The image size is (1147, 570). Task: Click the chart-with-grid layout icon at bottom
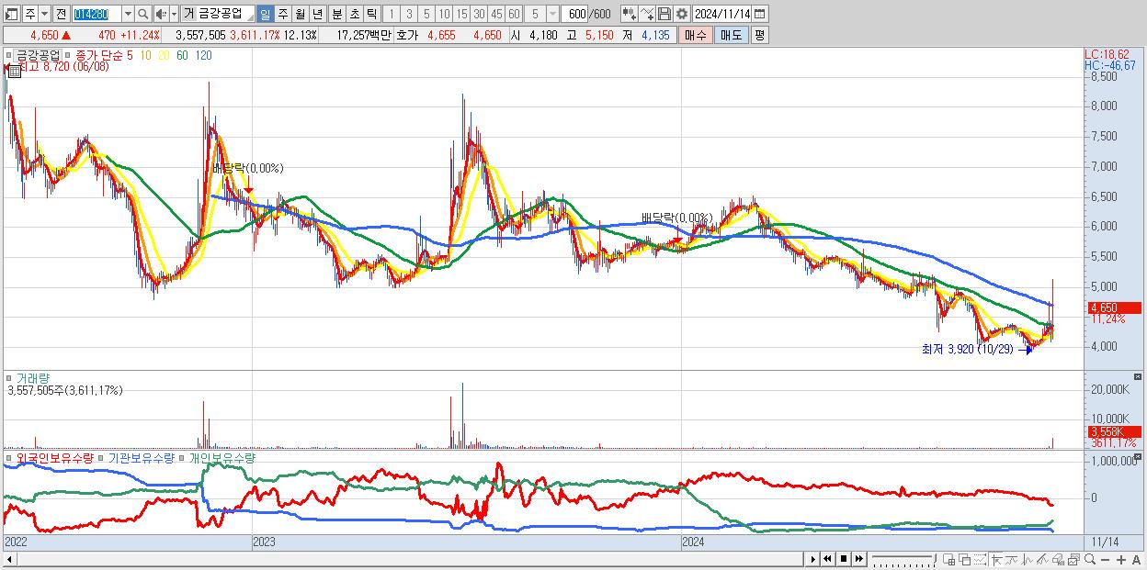949,560
